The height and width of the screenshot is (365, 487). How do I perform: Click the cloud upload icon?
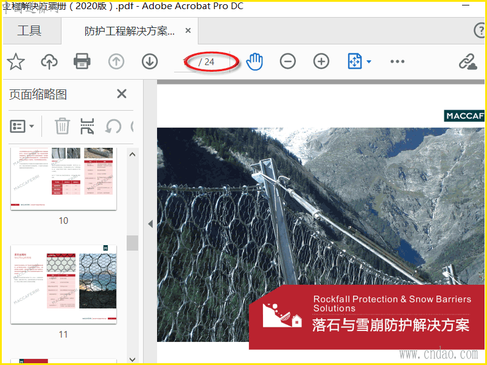[x=49, y=61]
